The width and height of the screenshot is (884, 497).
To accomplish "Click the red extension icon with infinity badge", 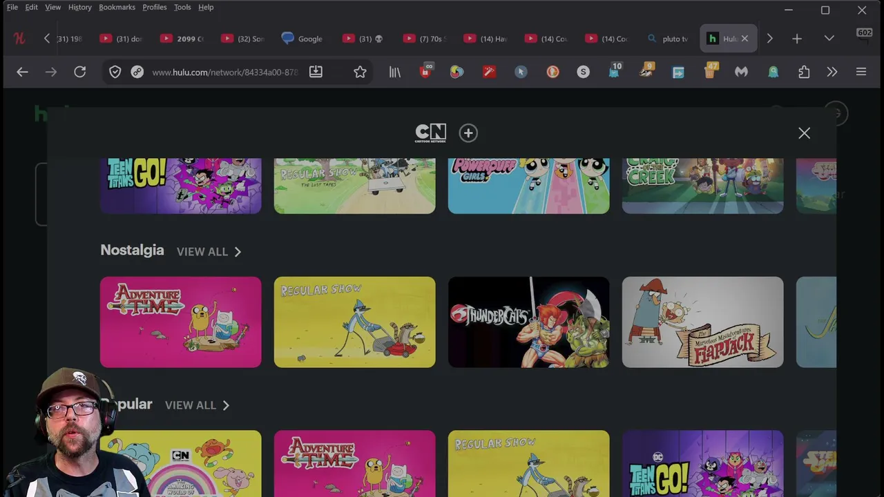I will point(426,72).
